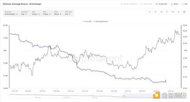Image resolution: width=190 pixels, height=102 pixels.
Task: Click Set an alert
Action: (x=146, y=4)
